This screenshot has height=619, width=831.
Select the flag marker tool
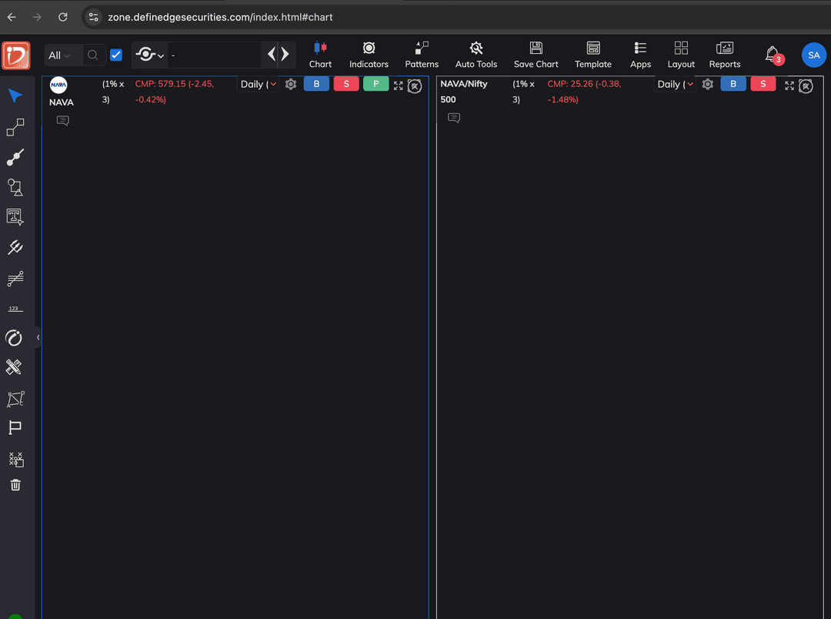[x=15, y=427]
